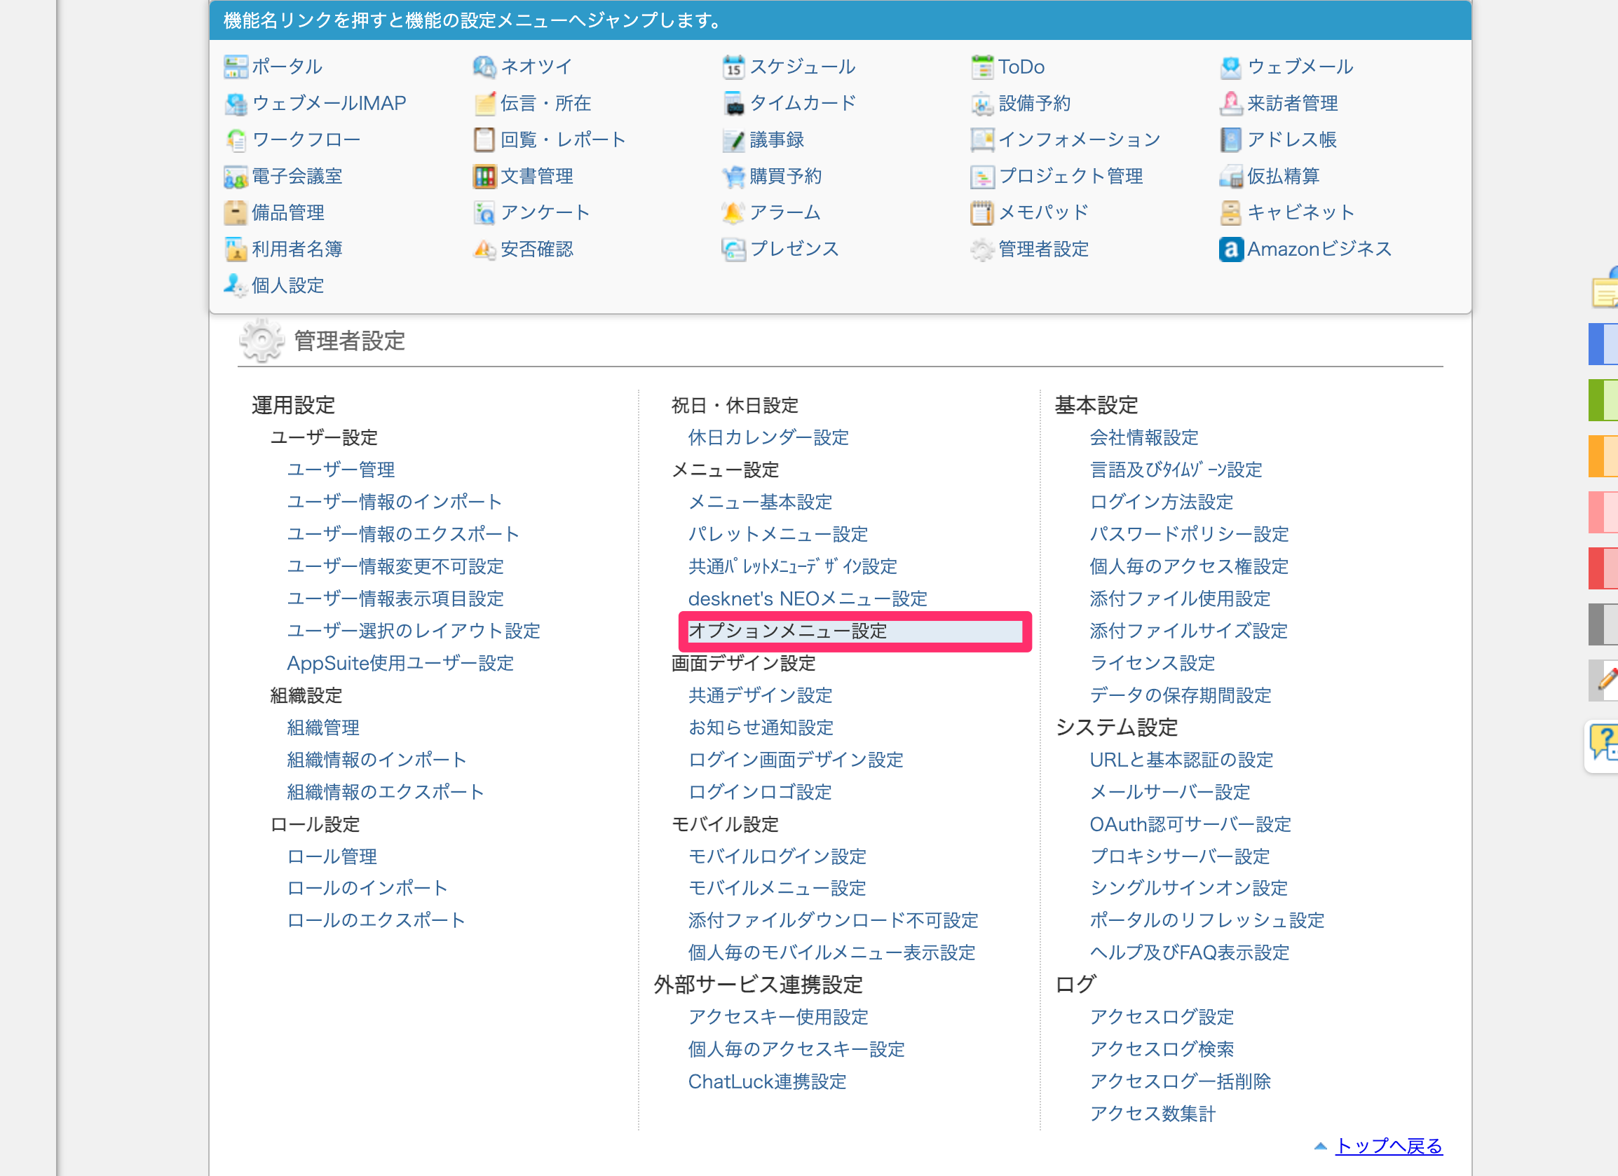Click the ToDo icon
This screenshot has width=1618, height=1176.
point(982,67)
